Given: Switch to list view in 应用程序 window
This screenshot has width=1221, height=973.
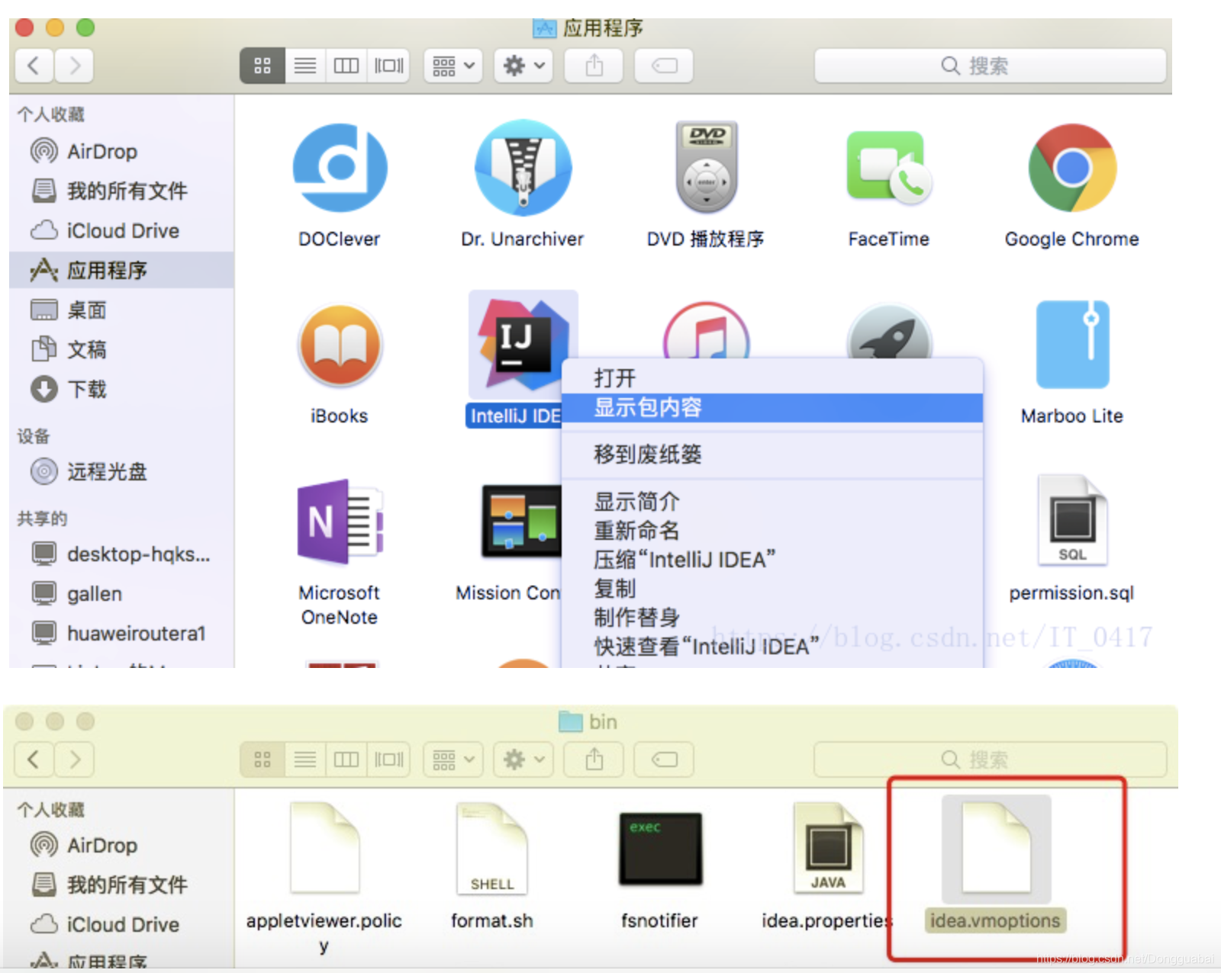Looking at the screenshot, I should point(305,66).
